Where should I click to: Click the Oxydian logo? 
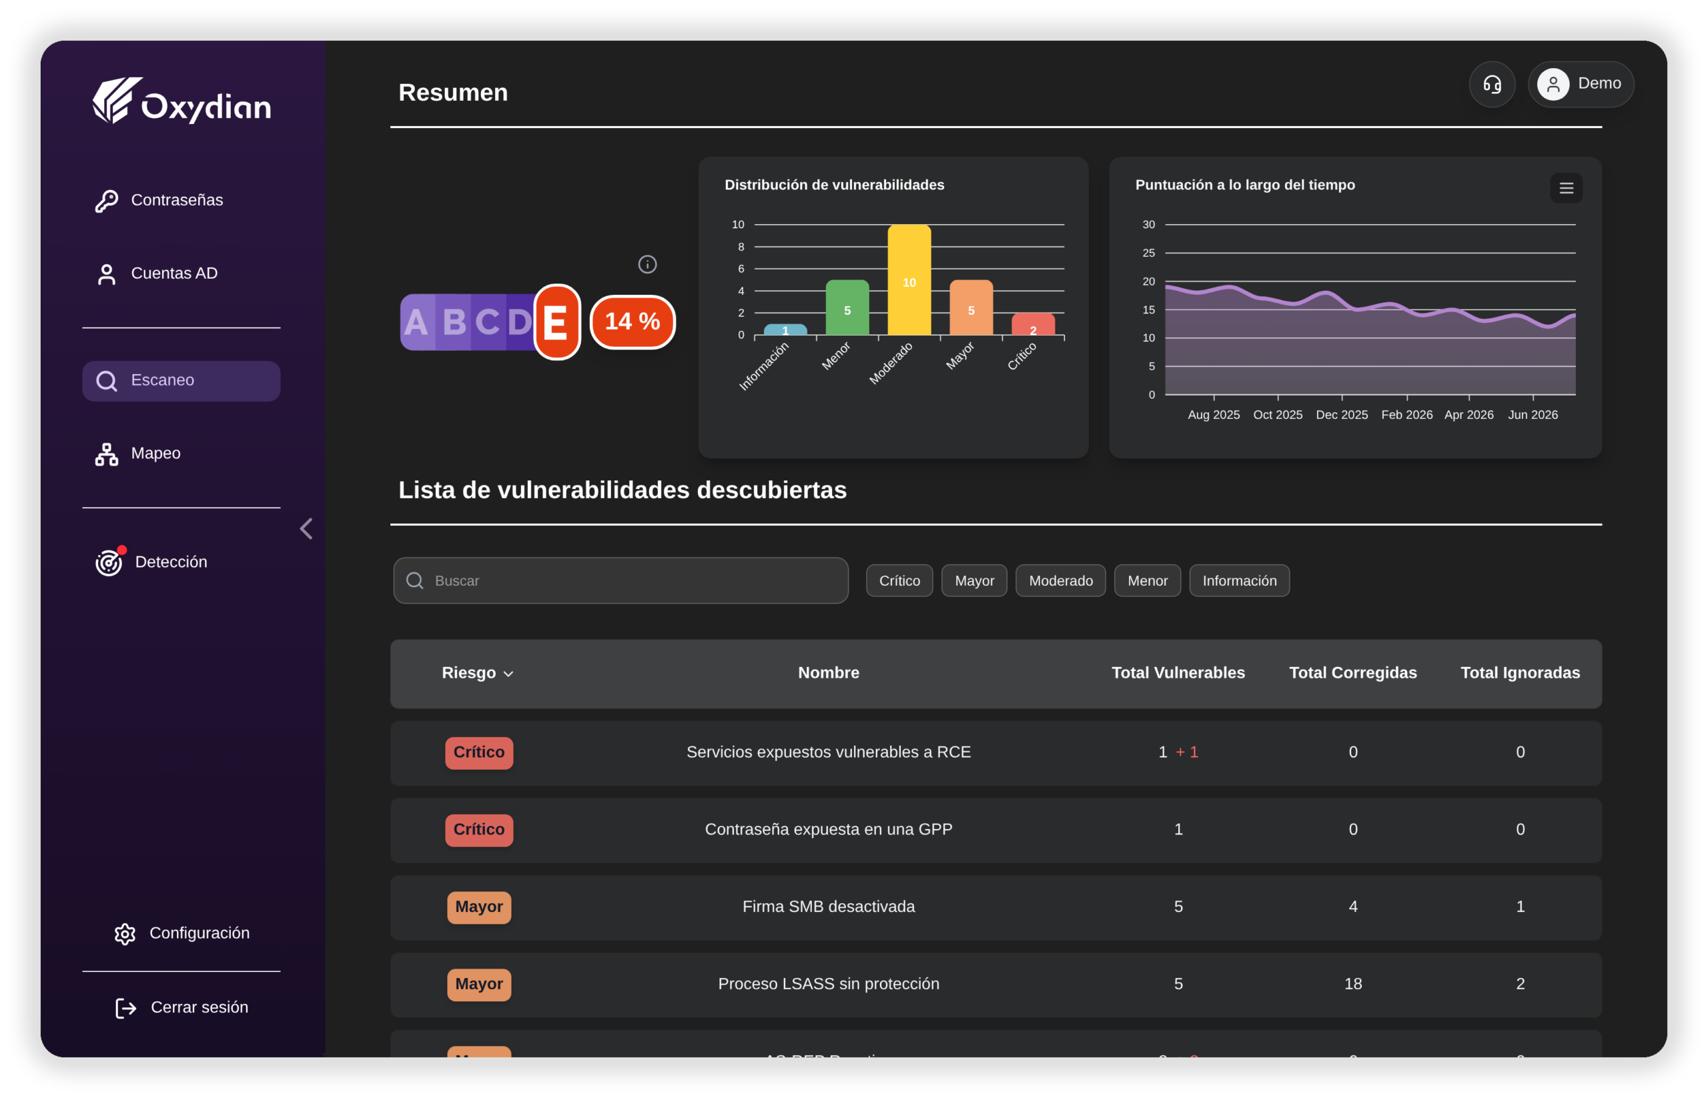[x=181, y=101]
